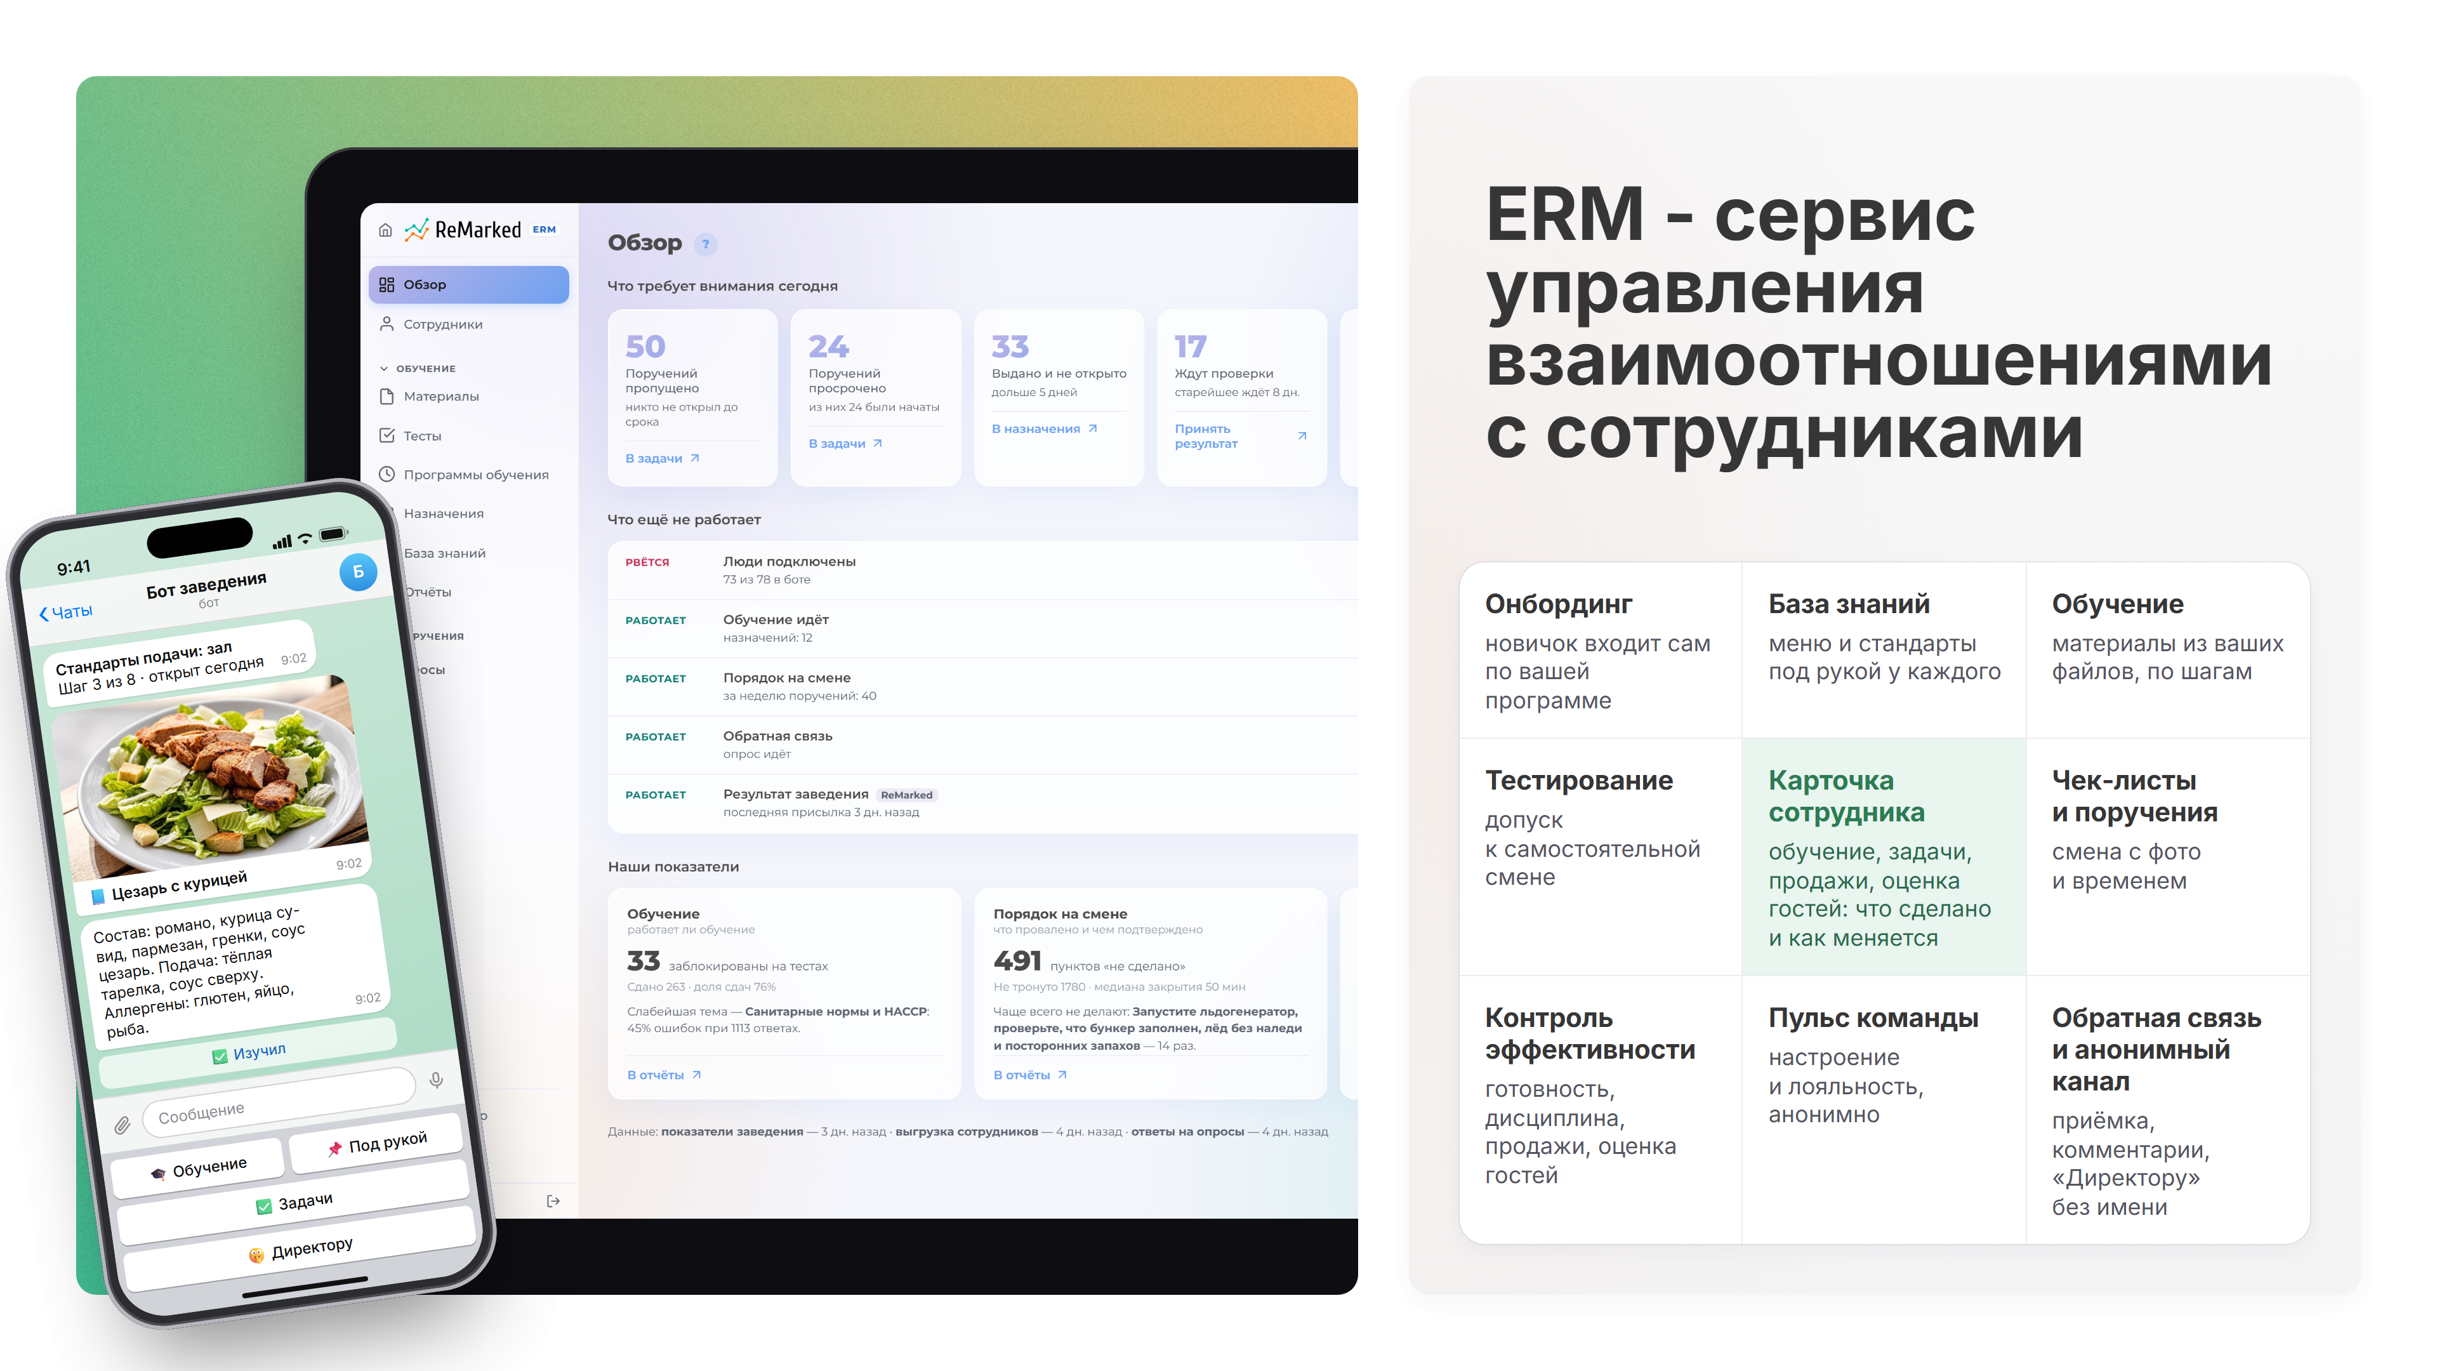Collapse the ОБУЧЕНИЕ sidebar section chevron

point(384,369)
